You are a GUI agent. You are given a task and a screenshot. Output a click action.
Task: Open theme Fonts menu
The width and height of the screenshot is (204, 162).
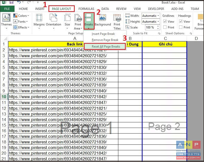point(21,22)
